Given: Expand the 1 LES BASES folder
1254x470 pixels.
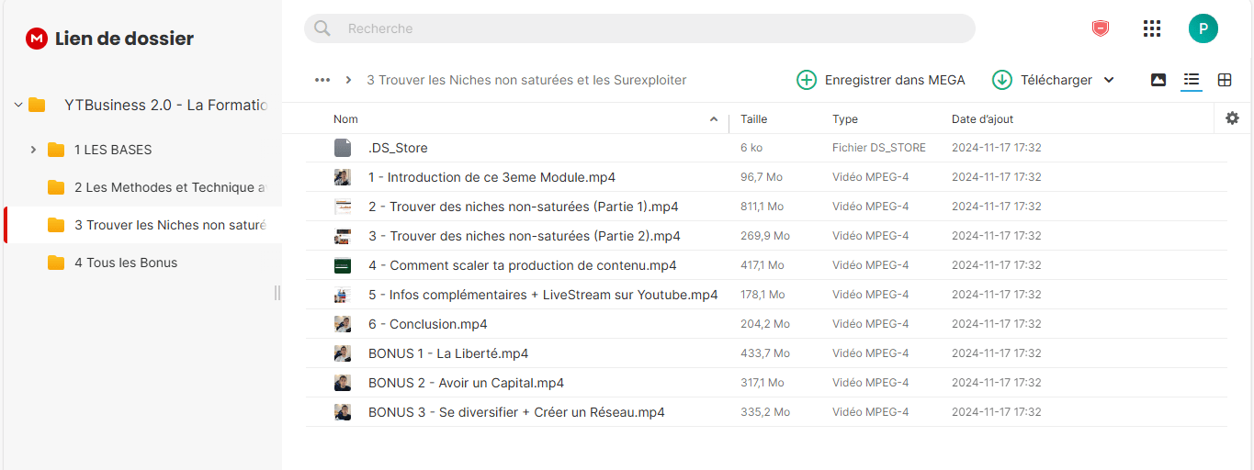Looking at the screenshot, I should (33, 150).
